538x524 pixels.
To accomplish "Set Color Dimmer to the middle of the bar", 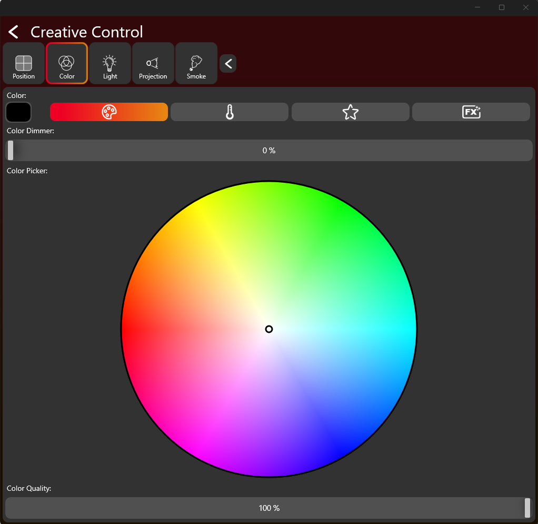I will pos(269,151).
